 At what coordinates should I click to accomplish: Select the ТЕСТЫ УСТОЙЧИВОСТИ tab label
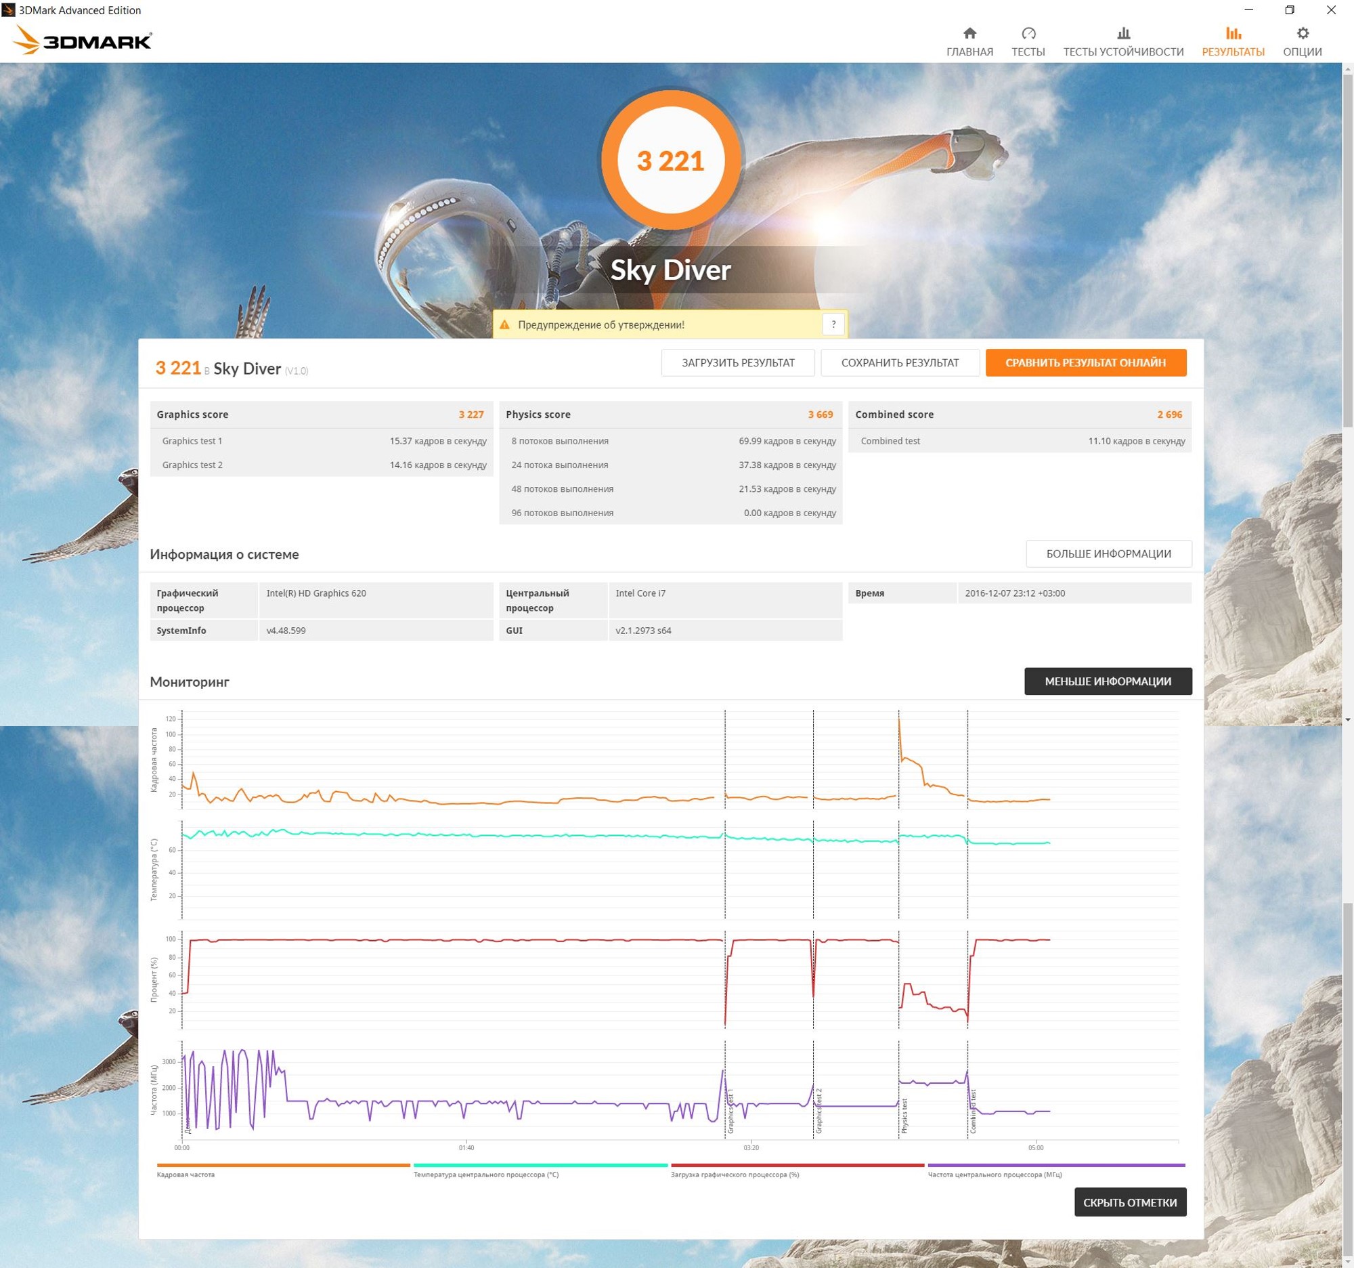[x=1124, y=51]
